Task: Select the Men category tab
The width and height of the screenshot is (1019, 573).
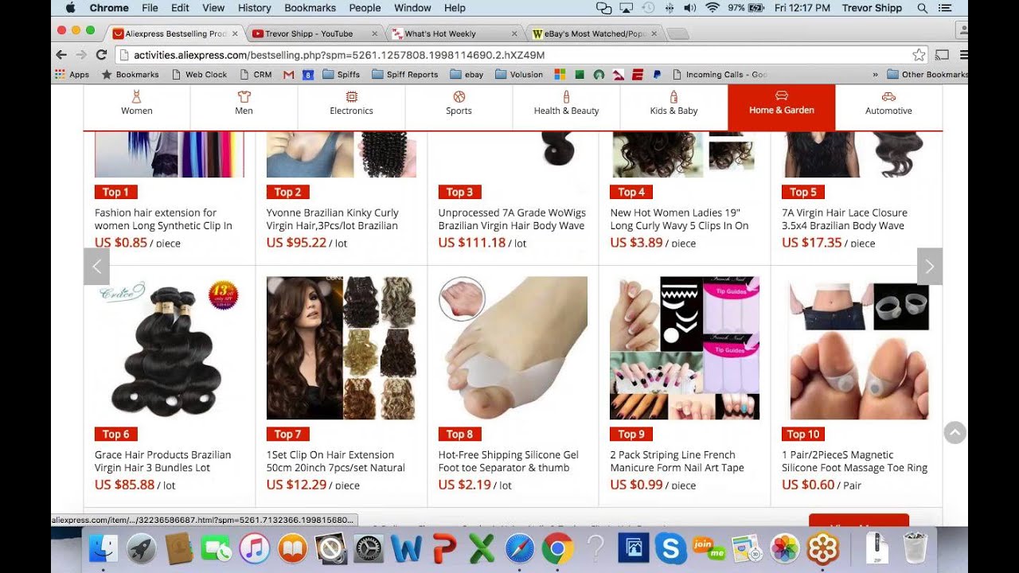Action: coord(244,107)
